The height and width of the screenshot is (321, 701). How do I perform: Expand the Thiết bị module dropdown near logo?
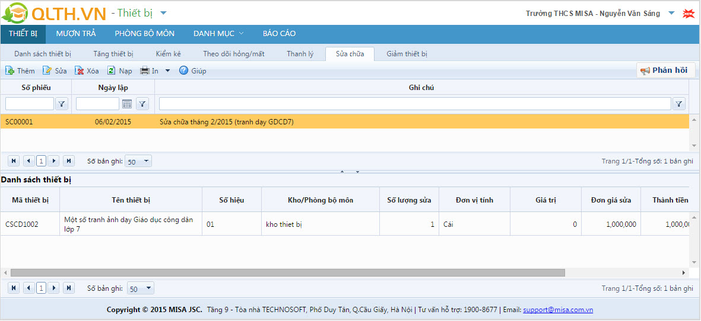(x=164, y=13)
